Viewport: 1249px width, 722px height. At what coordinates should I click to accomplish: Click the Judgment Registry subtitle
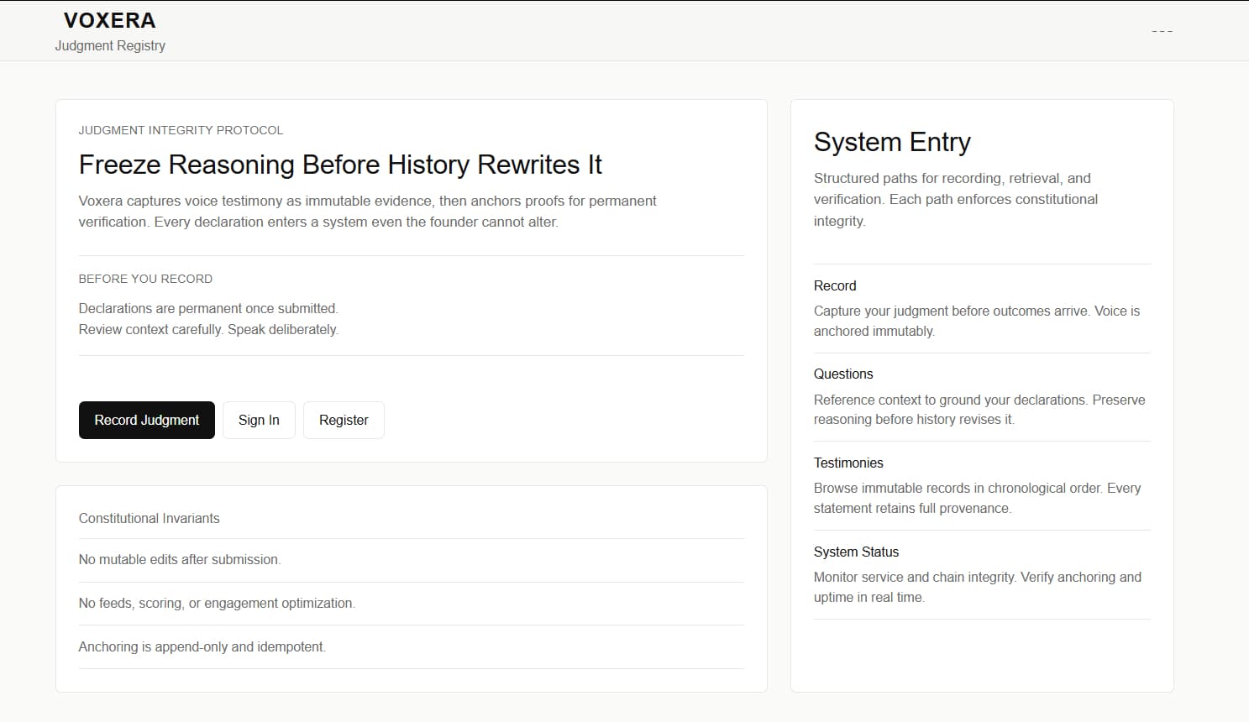pyautogui.click(x=110, y=45)
